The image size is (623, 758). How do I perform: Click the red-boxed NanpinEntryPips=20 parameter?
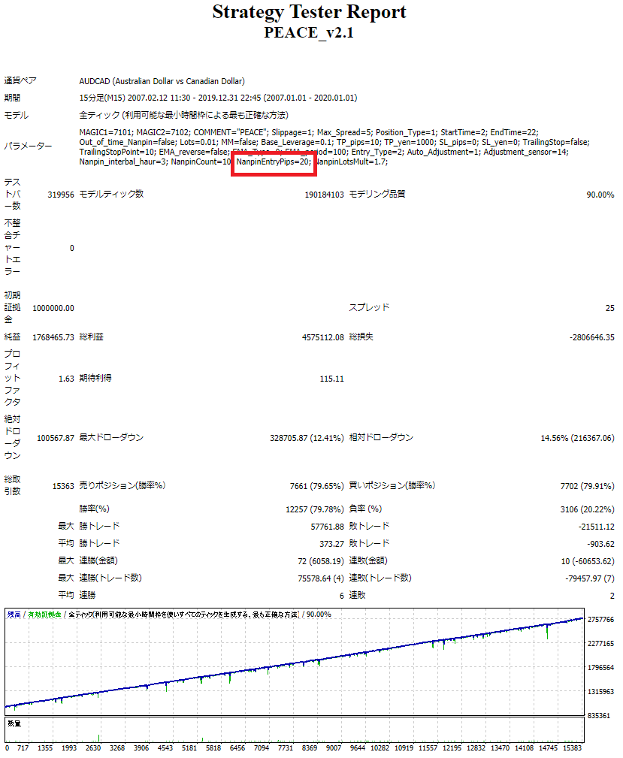[x=274, y=162]
